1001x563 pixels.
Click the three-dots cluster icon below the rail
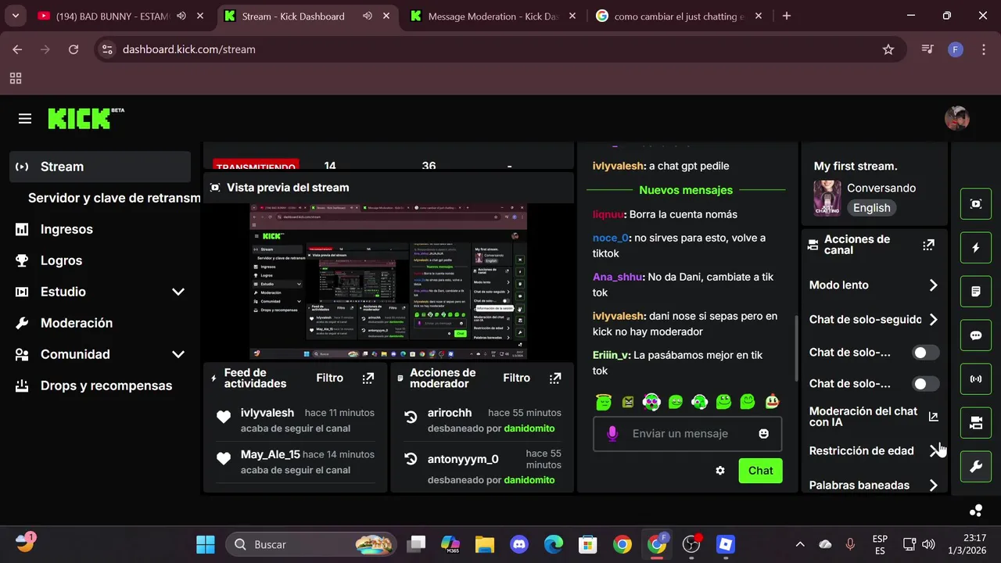coord(976,511)
